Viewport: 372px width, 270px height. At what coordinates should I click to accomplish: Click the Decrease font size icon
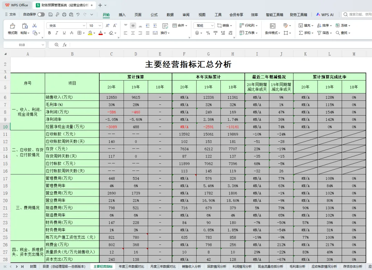115,25
